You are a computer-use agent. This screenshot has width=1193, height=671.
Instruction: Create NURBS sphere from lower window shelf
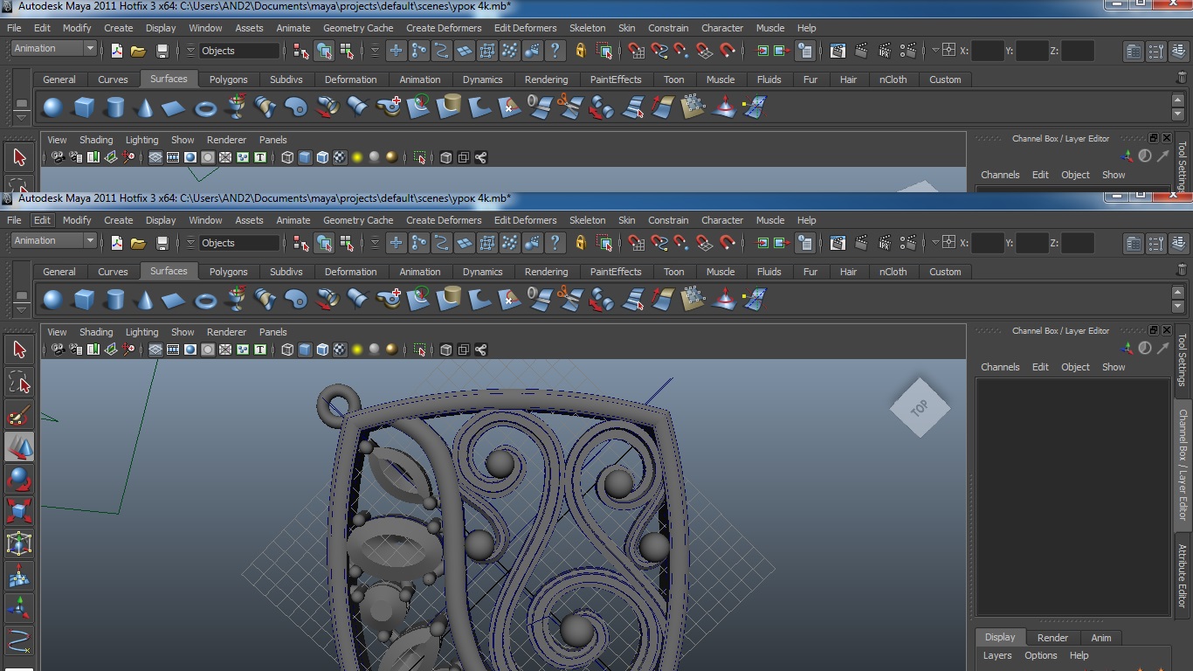pos(53,300)
